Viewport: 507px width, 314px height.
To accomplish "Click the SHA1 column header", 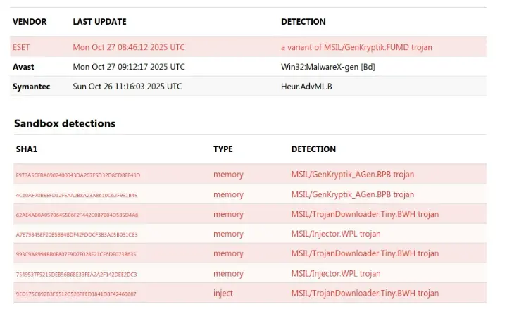I will (x=27, y=149).
